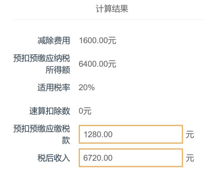This screenshot has width=205, height=171.
Task: Click the 预扣预缴应纳税 label line
Action: point(42,58)
